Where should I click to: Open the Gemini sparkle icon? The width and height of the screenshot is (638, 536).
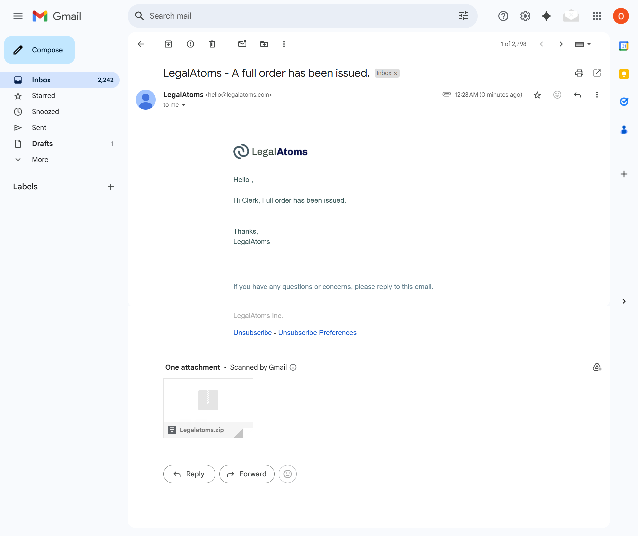point(546,16)
